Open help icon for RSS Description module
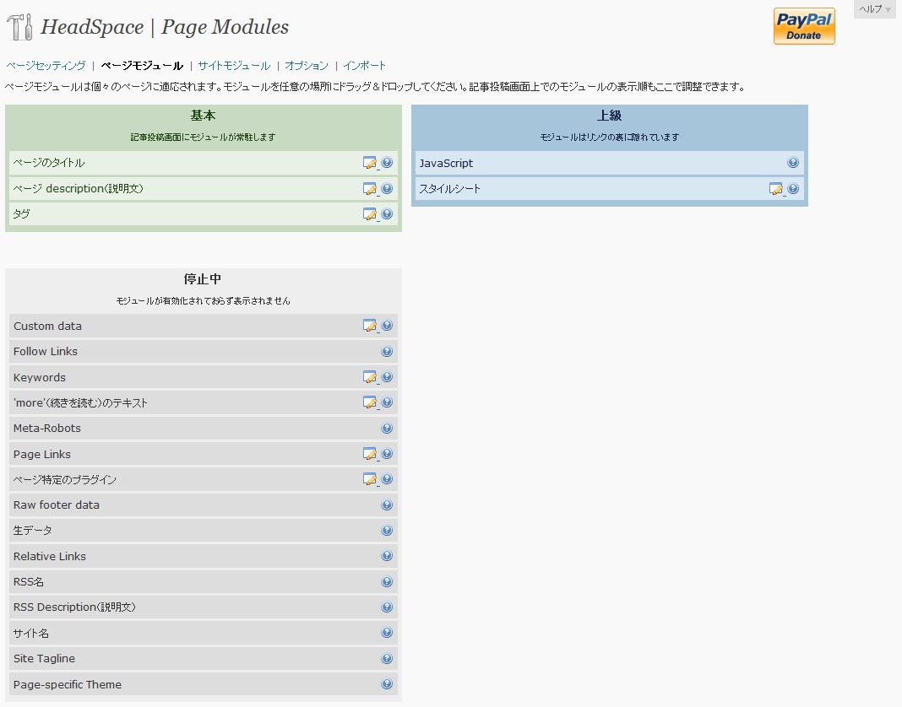This screenshot has width=902, height=707. point(387,607)
